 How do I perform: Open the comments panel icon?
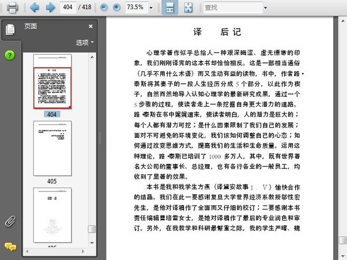(10, 247)
